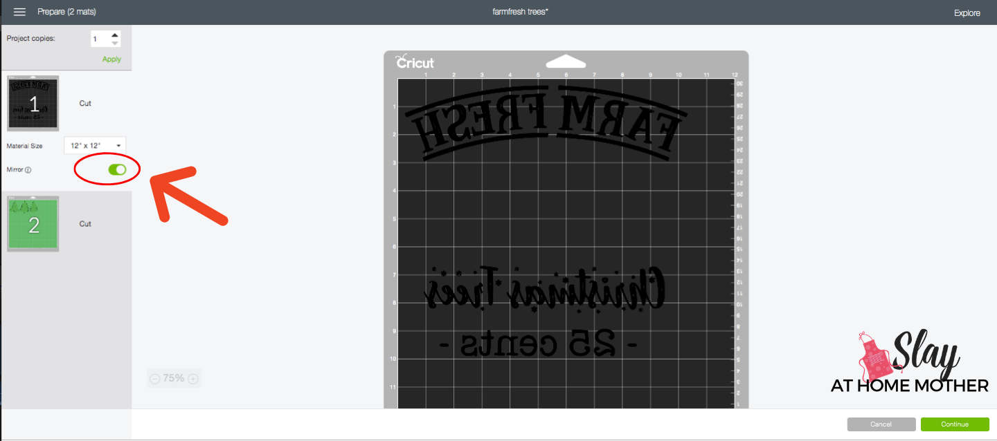The width and height of the screenshot is (997, 441).
Task: Click the mirrored 25 cents text
Action: pyautogui.click(x=538, y=344)
